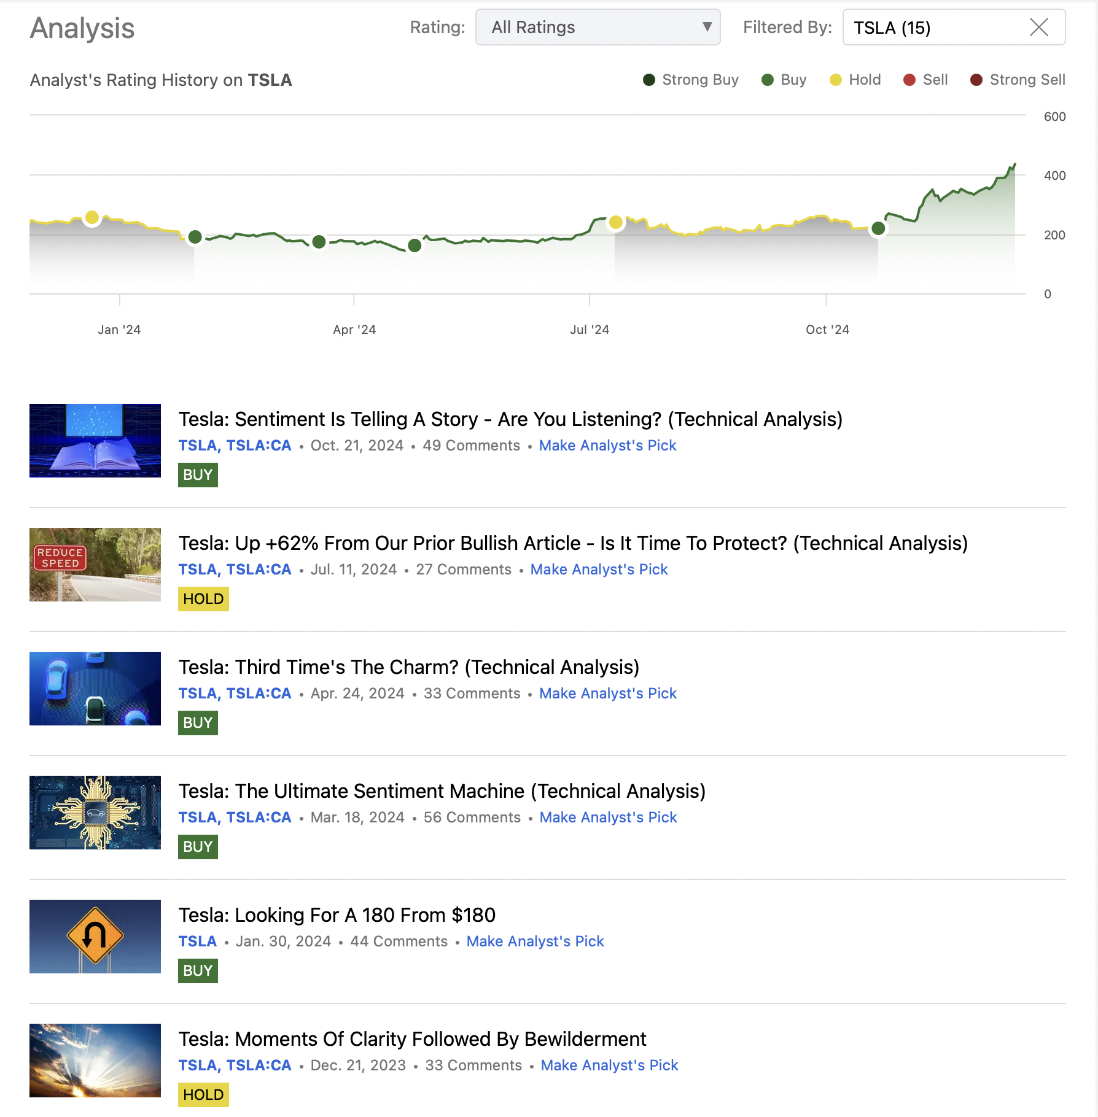
Task: Click the TSLA (15) filter field
Action: [954, 27]
